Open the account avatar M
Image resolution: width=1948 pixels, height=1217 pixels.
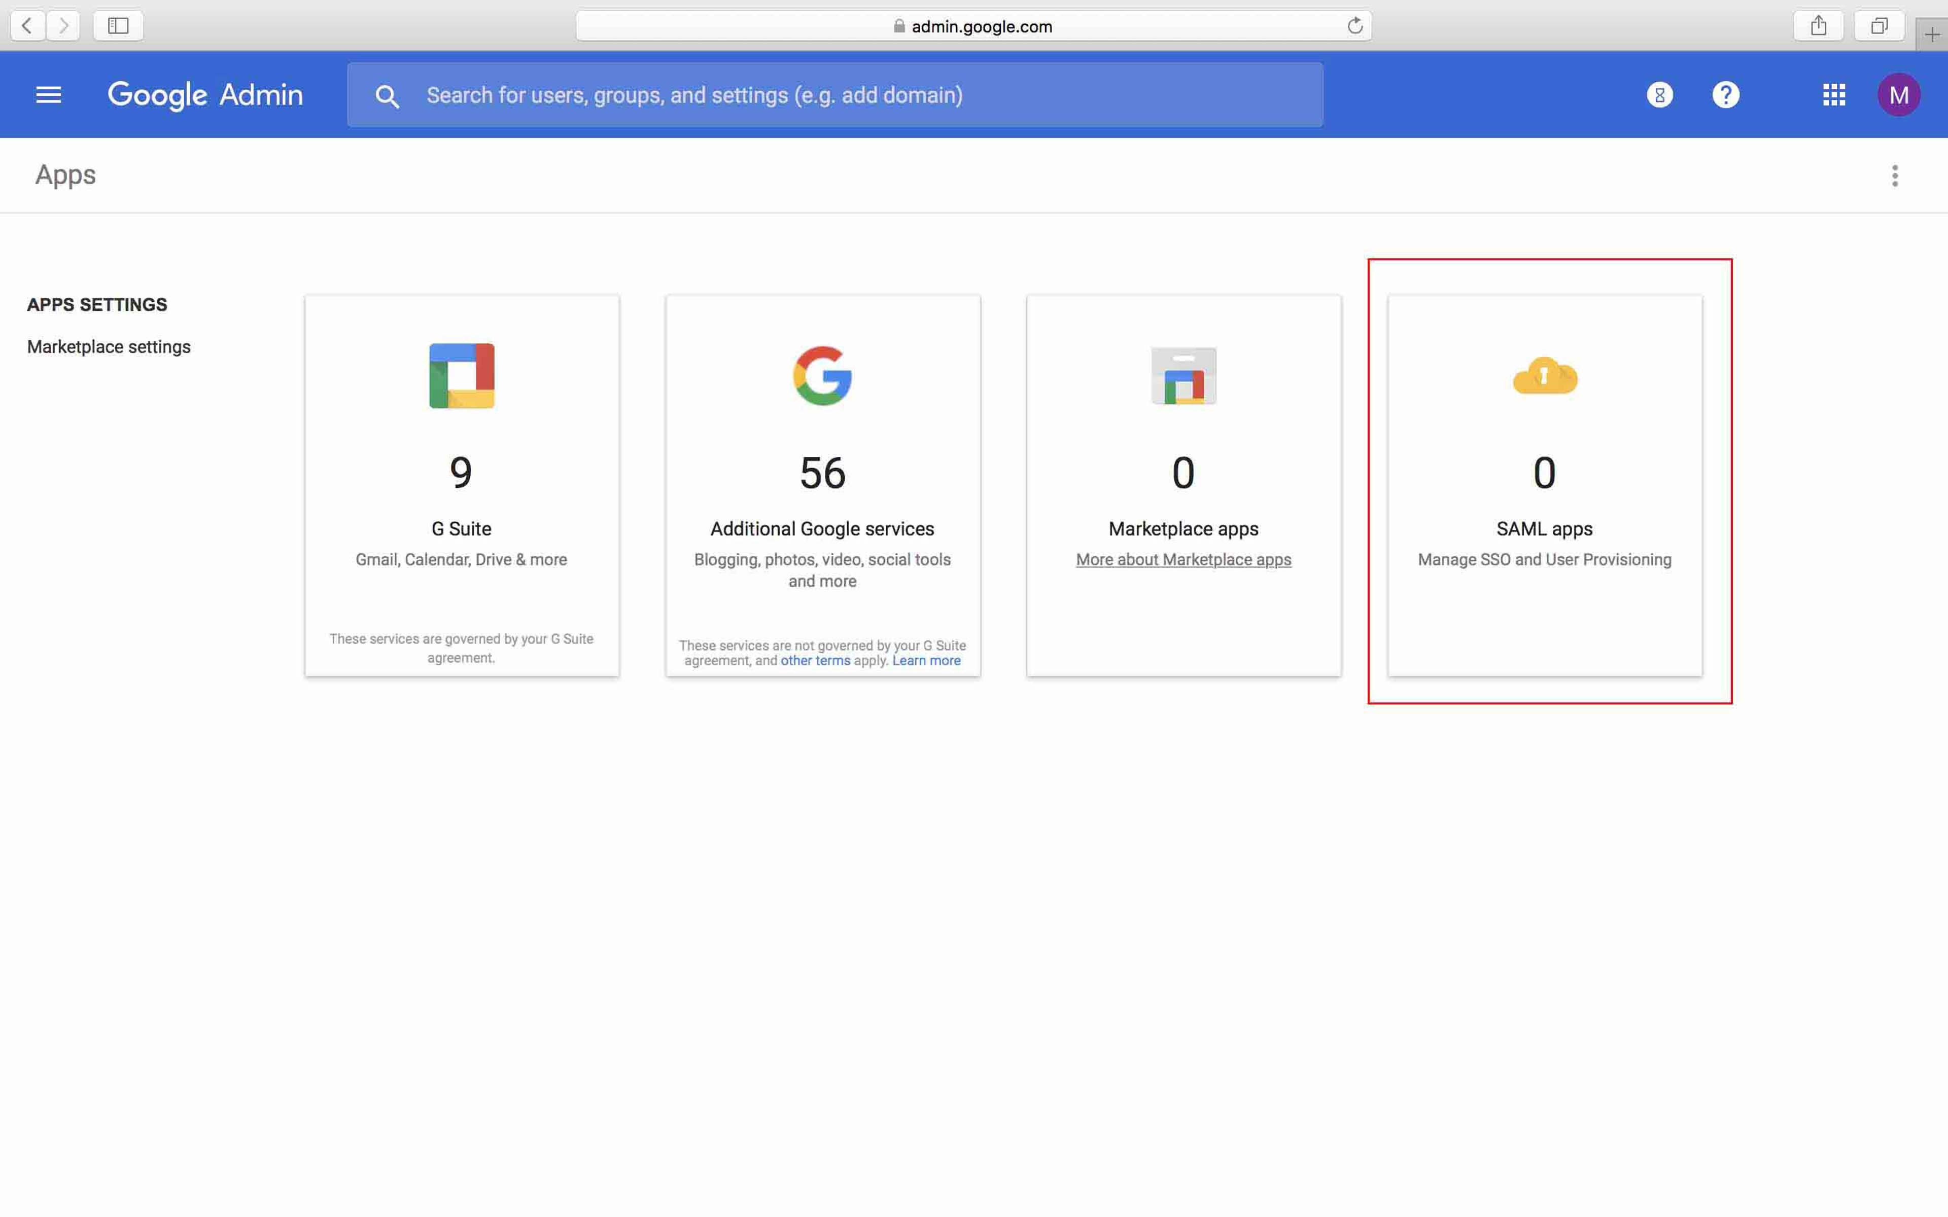point(1898,95)
